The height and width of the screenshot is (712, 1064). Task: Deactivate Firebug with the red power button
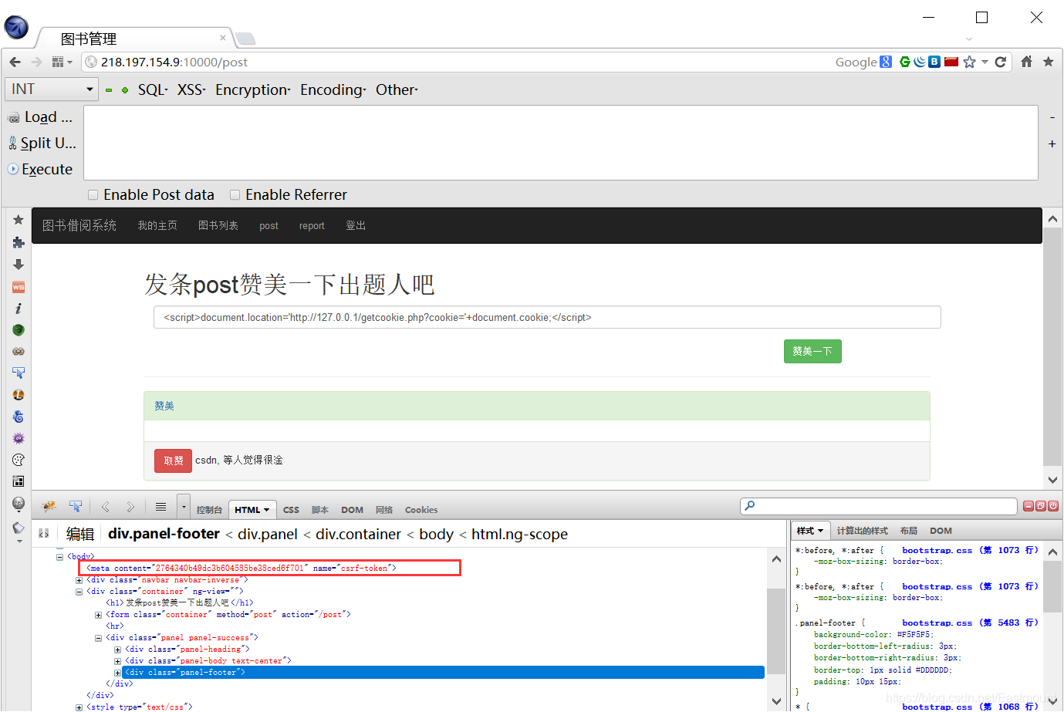pyautogui.click(x=1053, y=506)
